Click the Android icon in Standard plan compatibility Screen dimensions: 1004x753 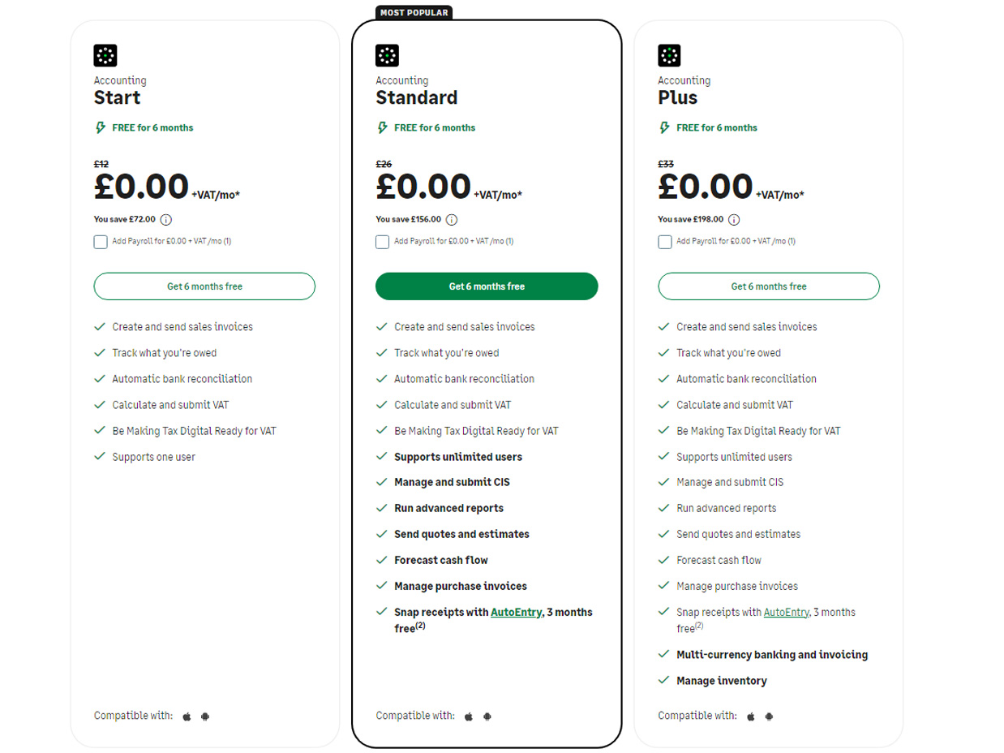pyautogui.click(x=487, y=716)
